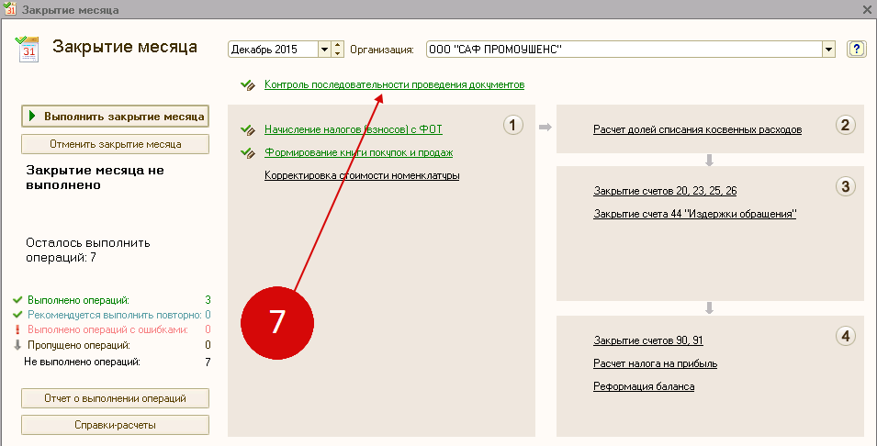Click the calendar icon beside the title
The width and height of the screenshot is (877, 446).
point(28,49)
